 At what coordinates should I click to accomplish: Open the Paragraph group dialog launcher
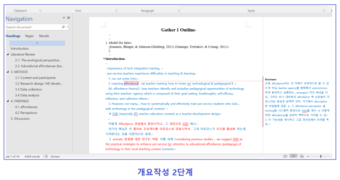[179, 11]
